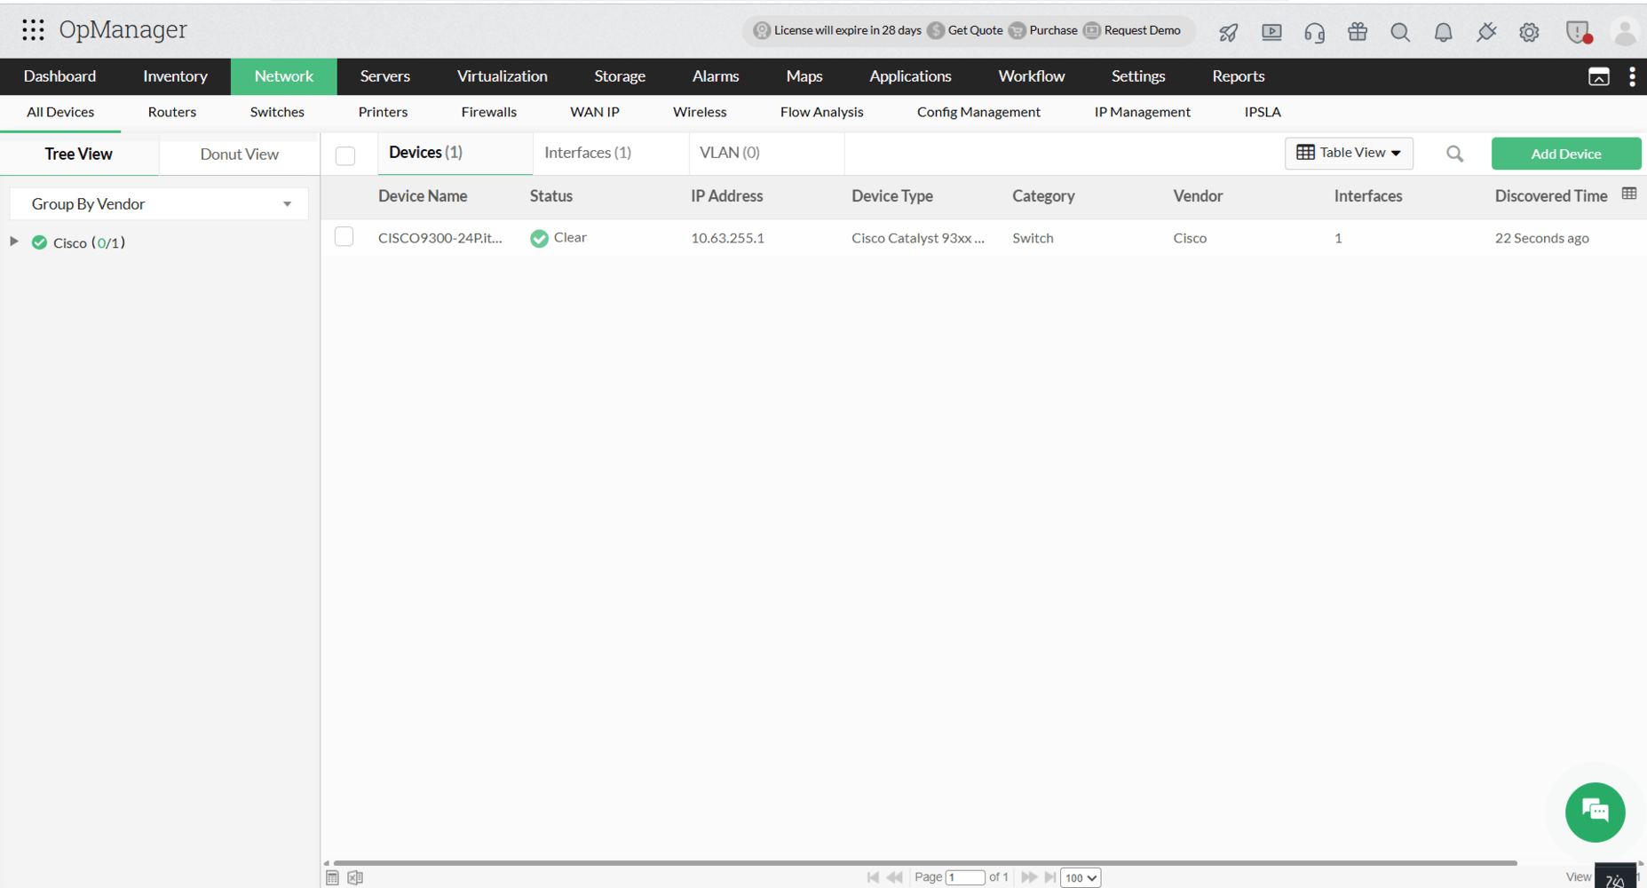Click the plug integrations icon
Viewport: 1647px width, 888px height.
click(x=1486, y=33)
